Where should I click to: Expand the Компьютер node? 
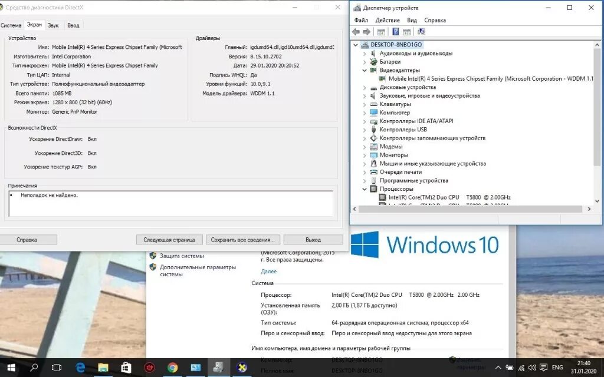click(365, 113)
